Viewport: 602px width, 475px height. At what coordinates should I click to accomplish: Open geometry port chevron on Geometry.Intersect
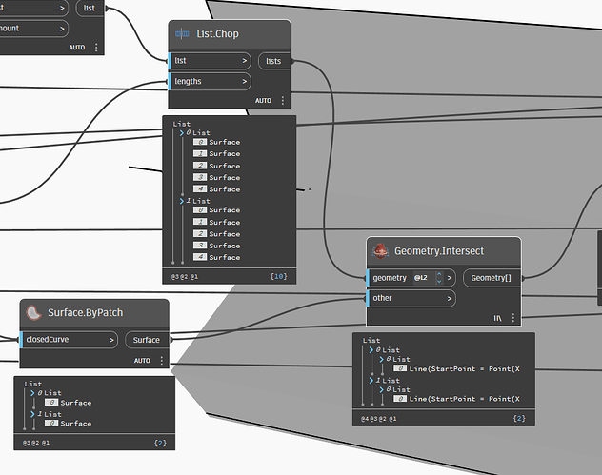pos(450,278)
